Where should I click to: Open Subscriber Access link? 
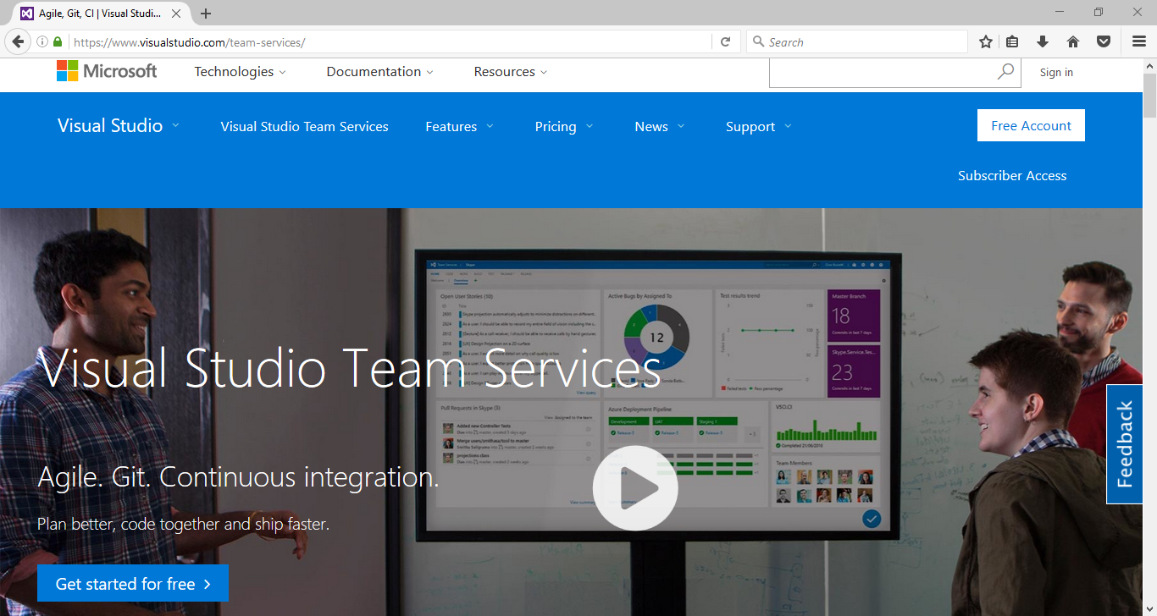click(x=1012, y=175)
